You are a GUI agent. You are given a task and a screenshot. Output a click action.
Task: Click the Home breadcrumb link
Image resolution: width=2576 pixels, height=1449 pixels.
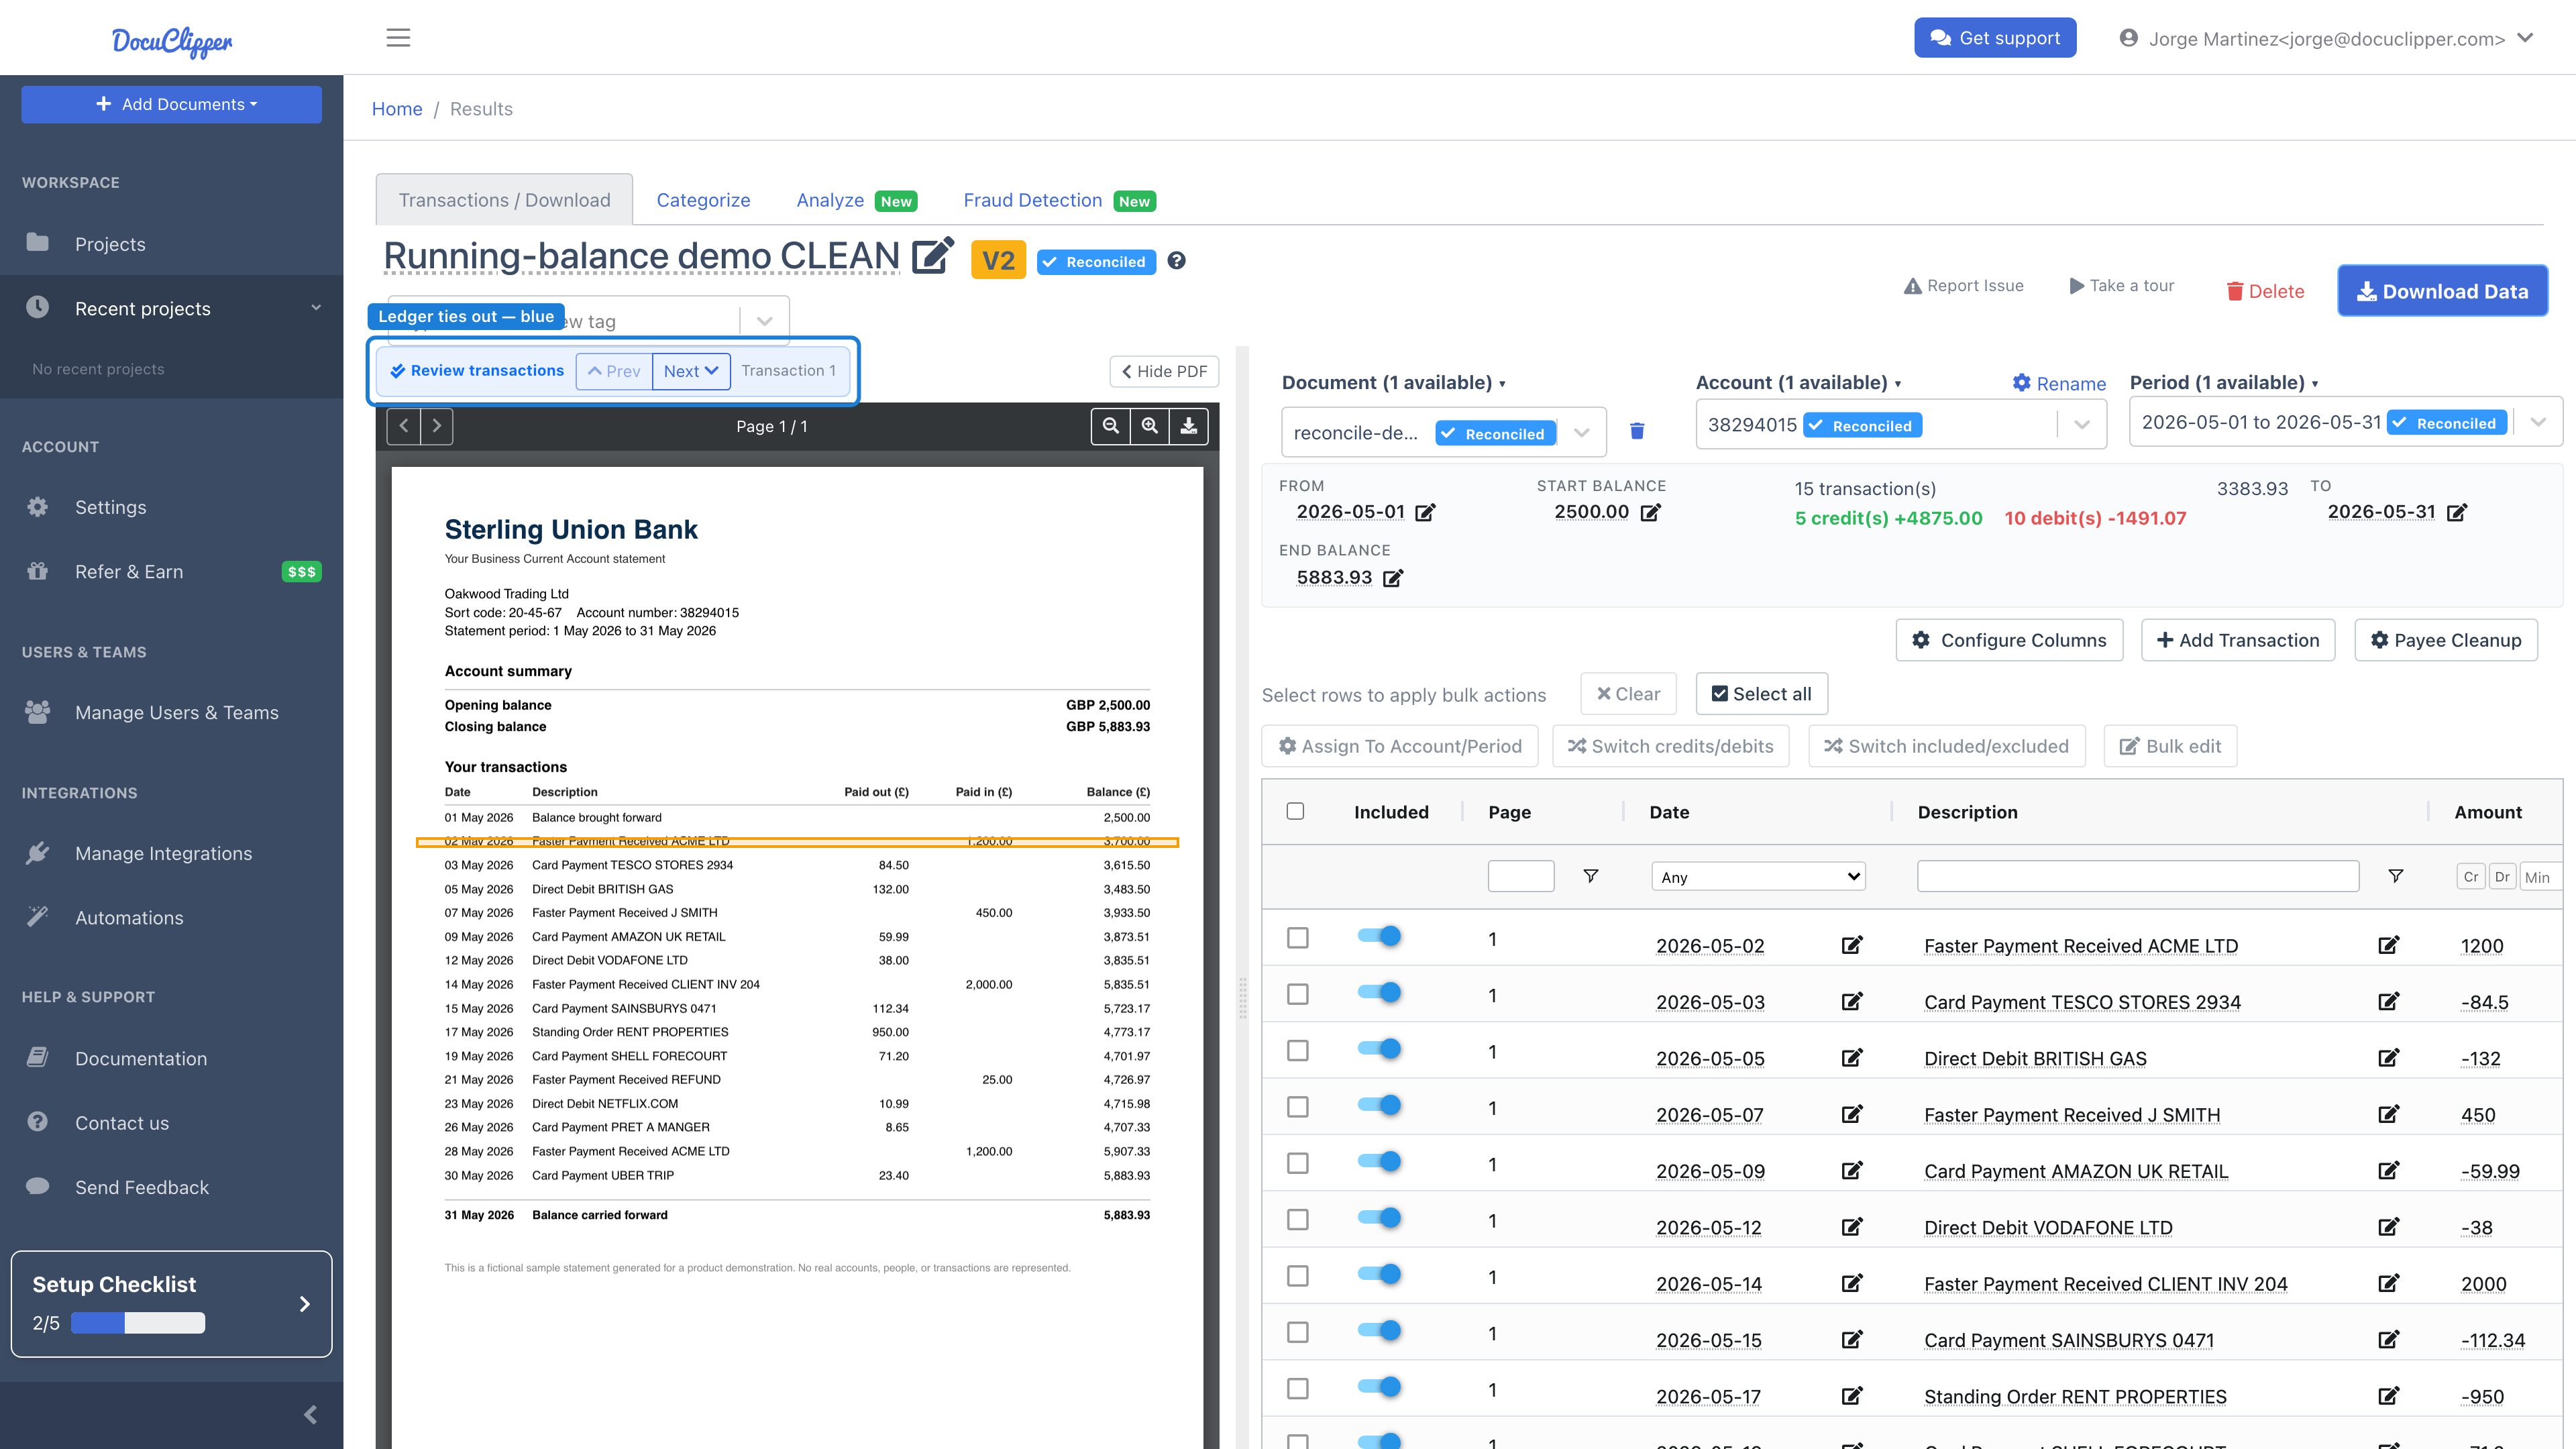pos(397,109)
